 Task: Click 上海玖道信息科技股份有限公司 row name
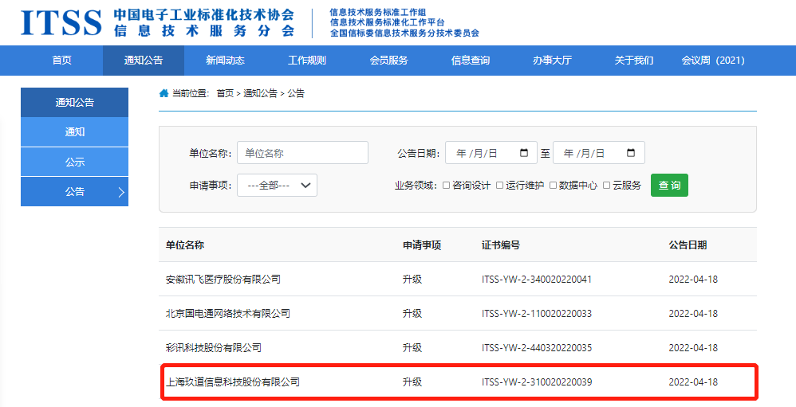click(x=233, y=382)
